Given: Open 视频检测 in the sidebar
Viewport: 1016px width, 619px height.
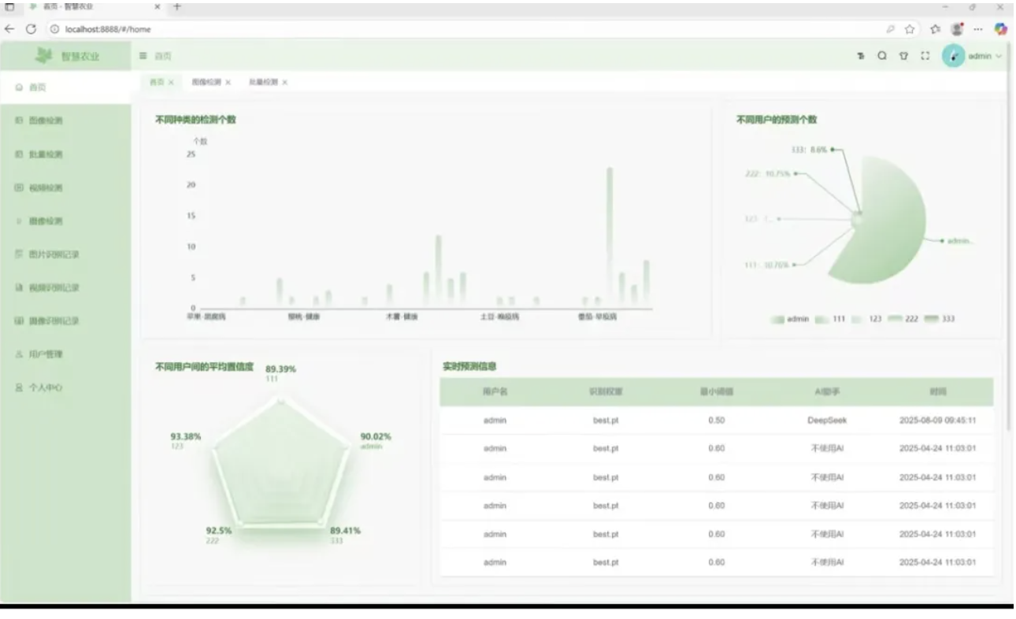Looking at the screenshot, I should [65, 187].
